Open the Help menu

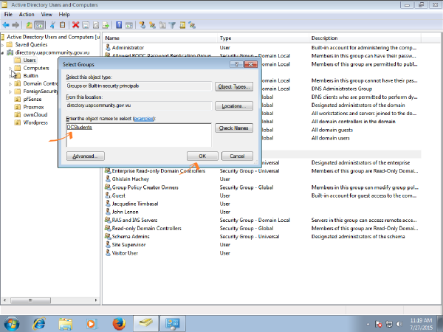(64, 15)
